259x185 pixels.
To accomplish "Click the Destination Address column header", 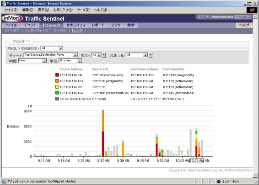I will pos(144,69).
